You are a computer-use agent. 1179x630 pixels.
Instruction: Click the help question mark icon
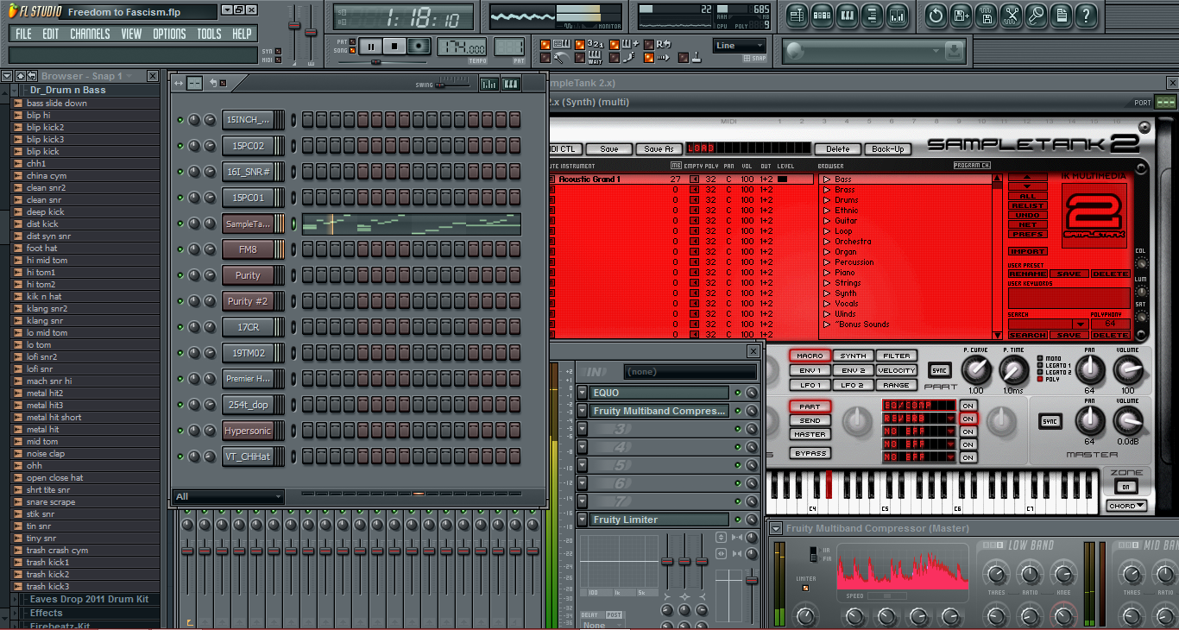click(1086, 16)
